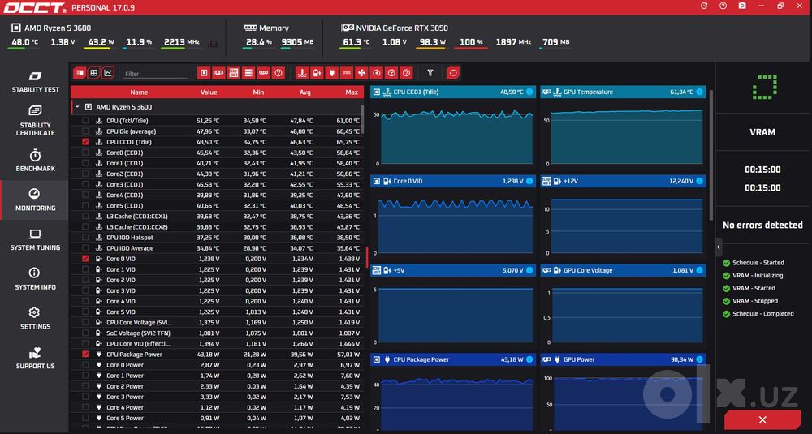Enable the Core 3 Power checkbox
The height and width of the screenshot is (434, 812).
[85, 397]
